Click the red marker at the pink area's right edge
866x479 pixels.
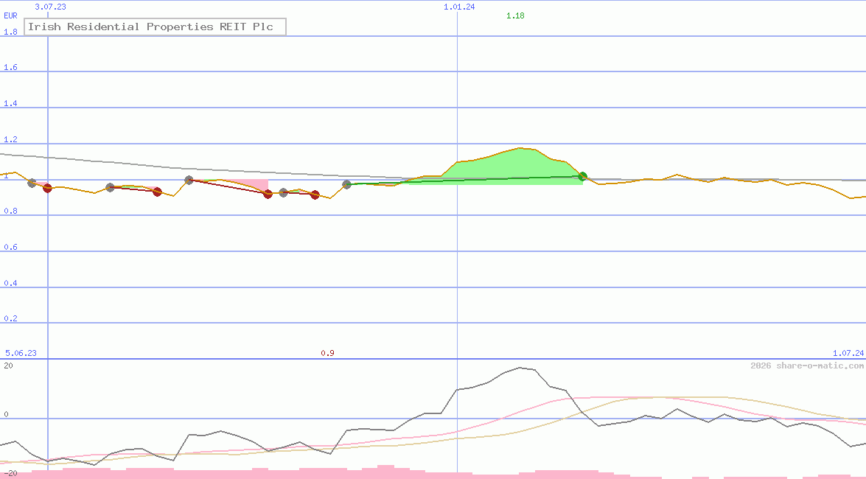pos(268,194)
